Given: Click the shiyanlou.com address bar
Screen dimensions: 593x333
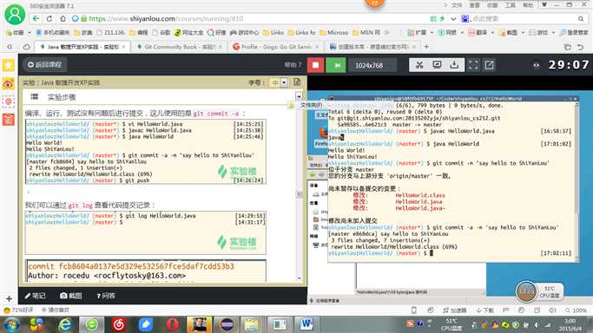Looking at the screenshot, I should coord(249,18).
